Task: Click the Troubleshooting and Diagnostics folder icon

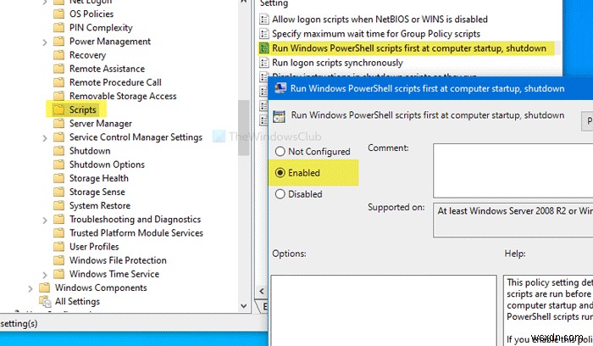Action: 58,219
